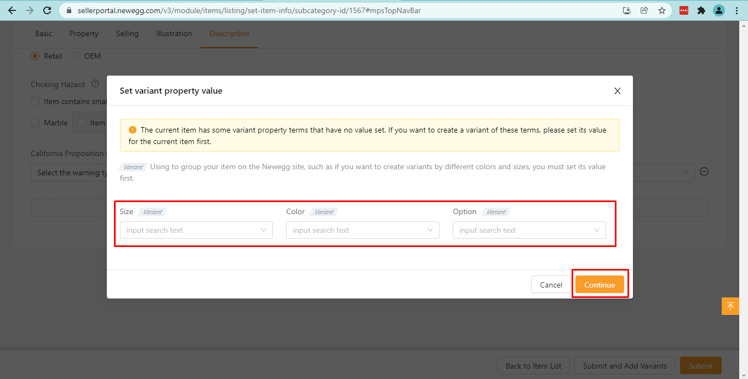
Task: Select the OEM radio button
Action: click(76, 56)
